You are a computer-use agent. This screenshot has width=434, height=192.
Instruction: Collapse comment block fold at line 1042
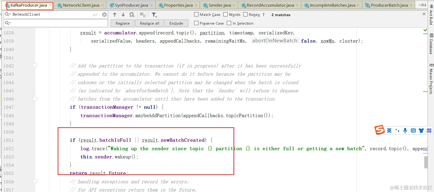[35, 66]
